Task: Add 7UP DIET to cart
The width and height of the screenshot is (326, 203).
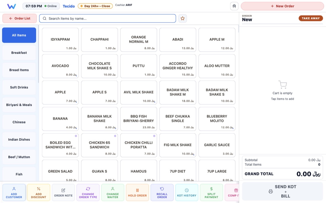Action: 178,171
